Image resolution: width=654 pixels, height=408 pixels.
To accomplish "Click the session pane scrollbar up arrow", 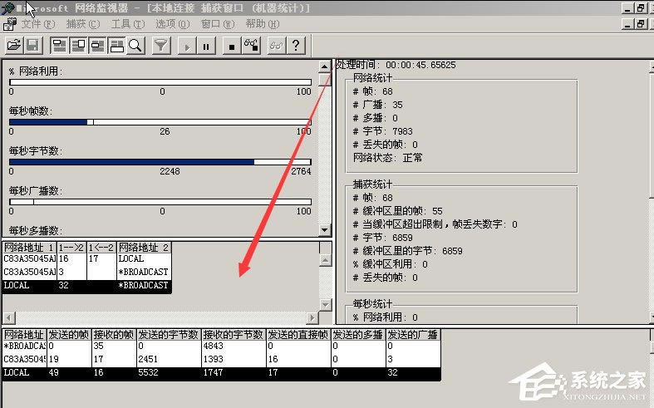I will 326,260.
